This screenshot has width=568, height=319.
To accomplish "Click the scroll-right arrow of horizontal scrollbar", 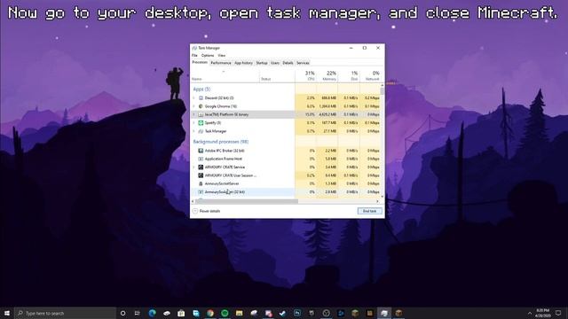I will click(x=377, y=201).
